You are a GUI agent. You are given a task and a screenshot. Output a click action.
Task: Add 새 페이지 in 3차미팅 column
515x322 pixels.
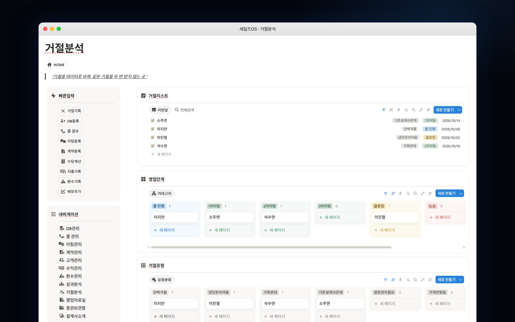pos(340,217)
